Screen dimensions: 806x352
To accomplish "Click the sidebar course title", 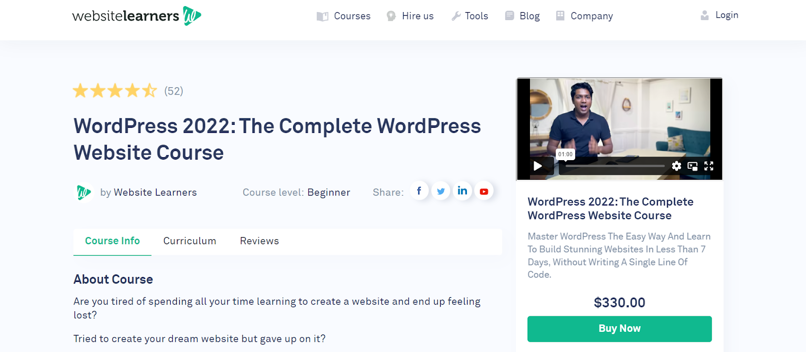I will click(x=611, y=208).
